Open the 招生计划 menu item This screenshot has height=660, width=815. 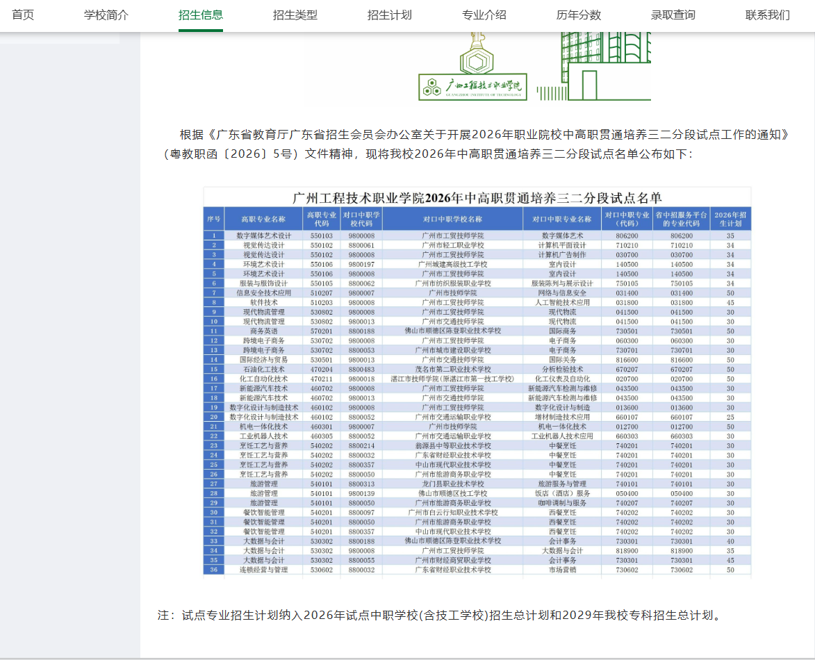(390, 15)
